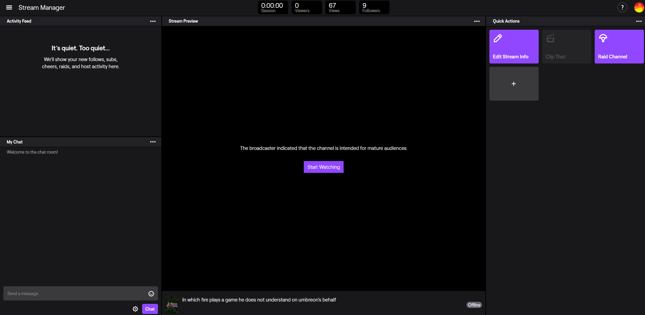Click the Viewers count stat

[x=307, y=7]
